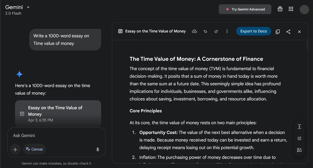
Task: Click the redo arrow in canvas toolbar
Action: [x=216, y=31]
